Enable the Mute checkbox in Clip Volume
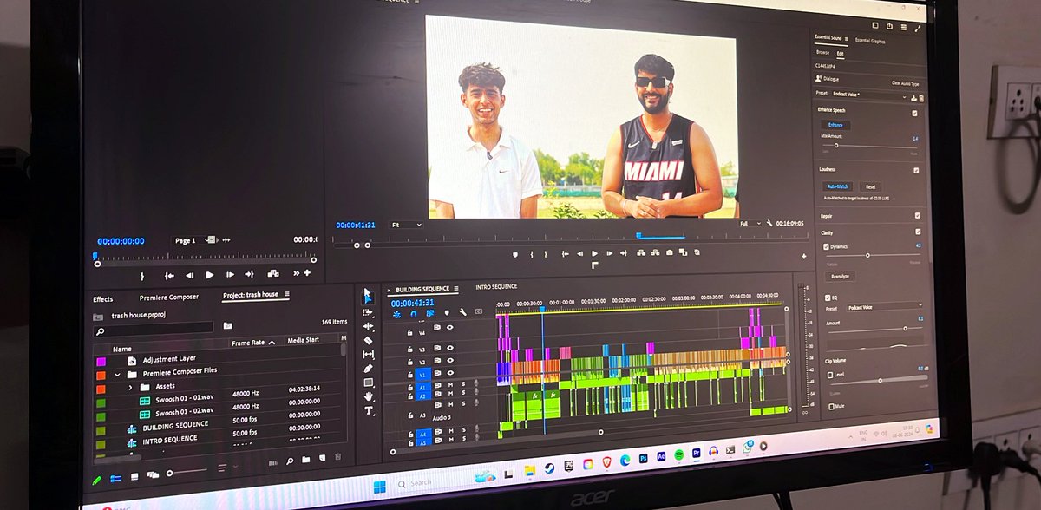 pyautogui.click(x=831, y=406)
